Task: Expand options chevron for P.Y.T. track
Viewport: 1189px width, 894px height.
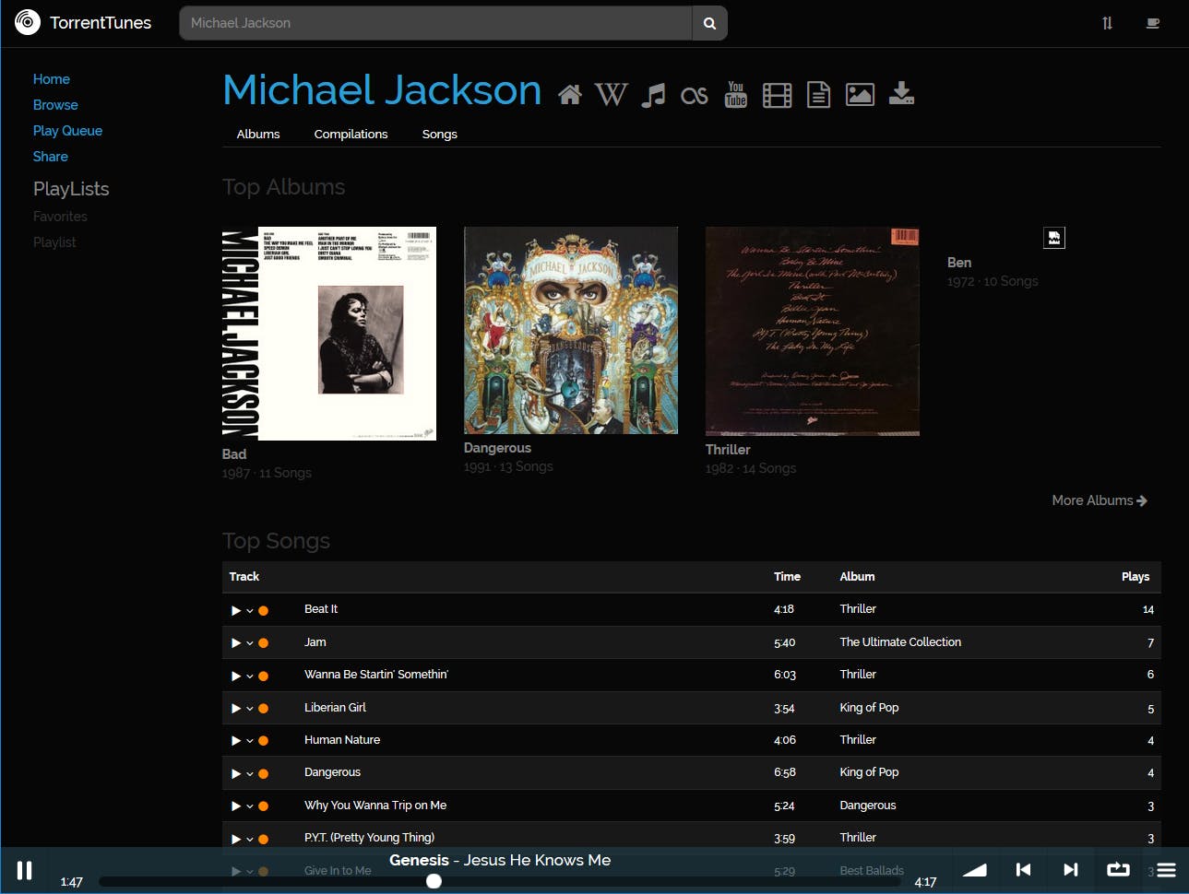Action: point(250,839)
